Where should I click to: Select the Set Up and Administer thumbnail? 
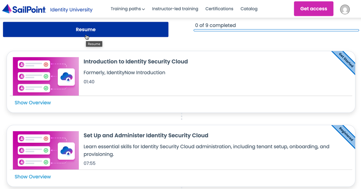tap(46, 150)
